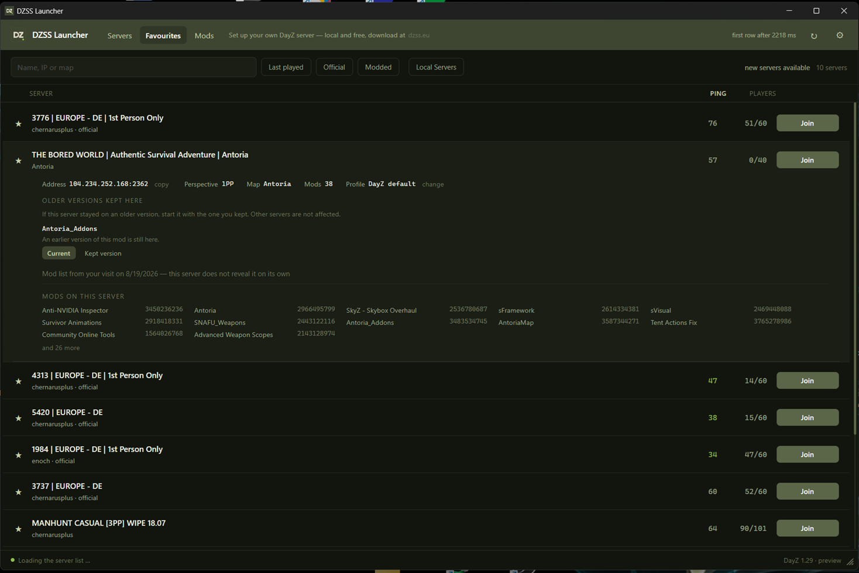Open the dzss.eu link
The height and width of the screenshot is (573, 859).
(x=418, y=35)
